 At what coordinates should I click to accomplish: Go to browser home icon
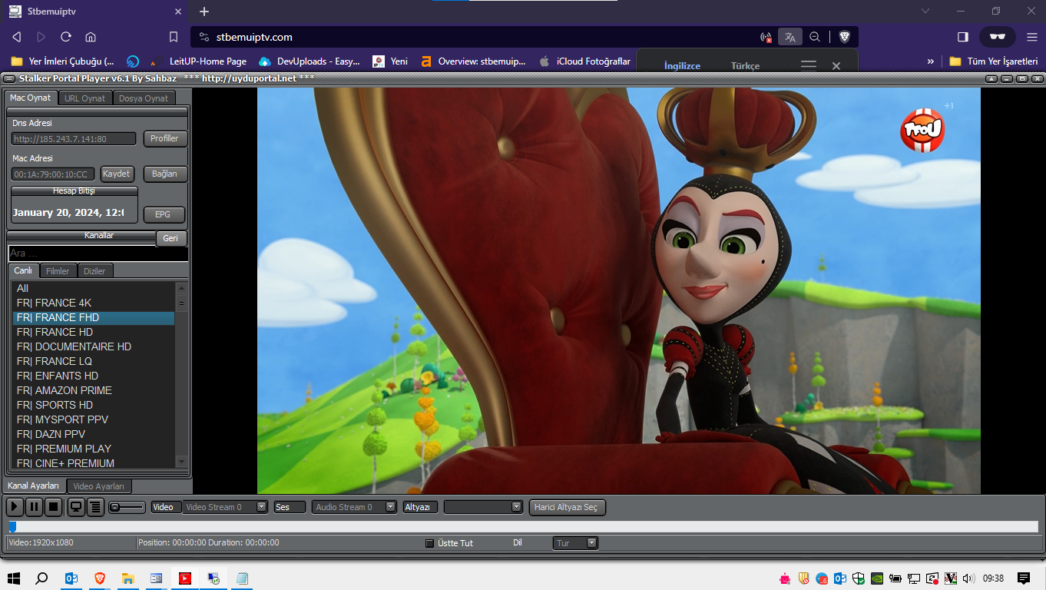tap(91, 37)
